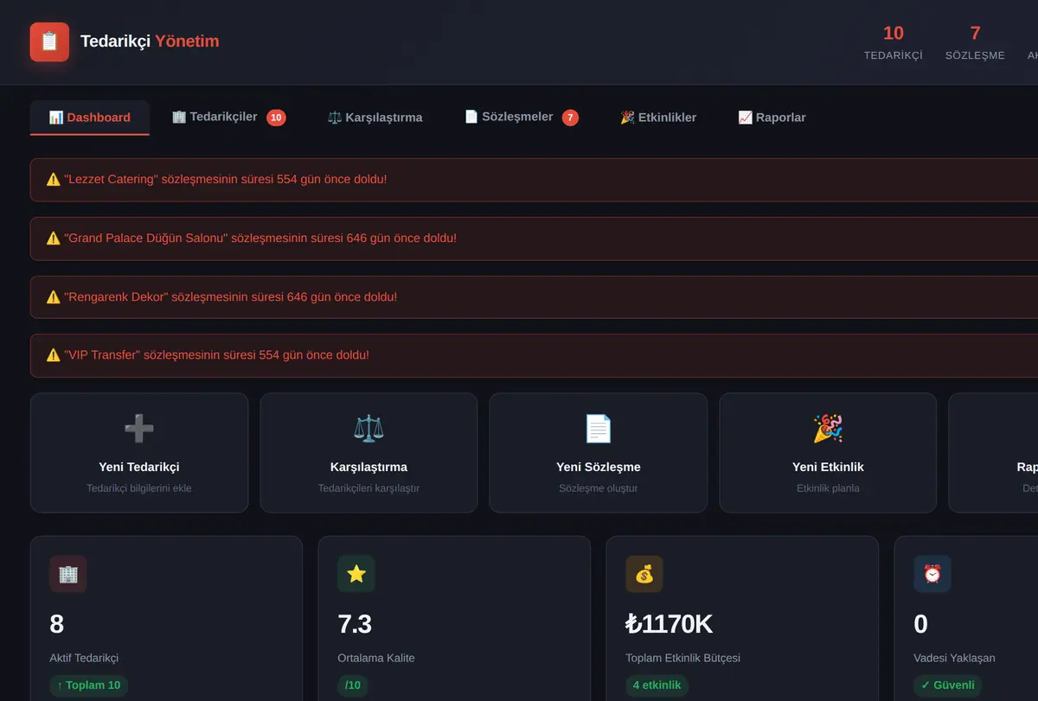The height and width of the screenshot is (701, 1038).
Task: Click the money bag icon above Toplam Etkinlik Bütçesi
Action: click(644, 574)
